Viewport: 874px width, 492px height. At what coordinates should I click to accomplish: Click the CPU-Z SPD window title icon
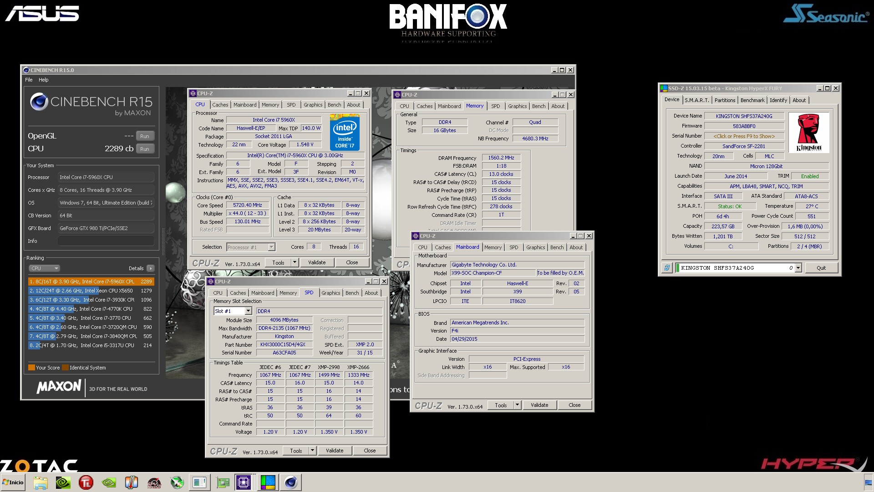(x=211, y=282)
